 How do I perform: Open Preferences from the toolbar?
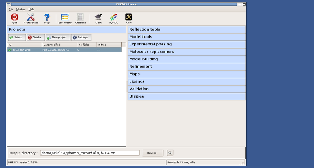pyautogui.click(x=31, y=17)
